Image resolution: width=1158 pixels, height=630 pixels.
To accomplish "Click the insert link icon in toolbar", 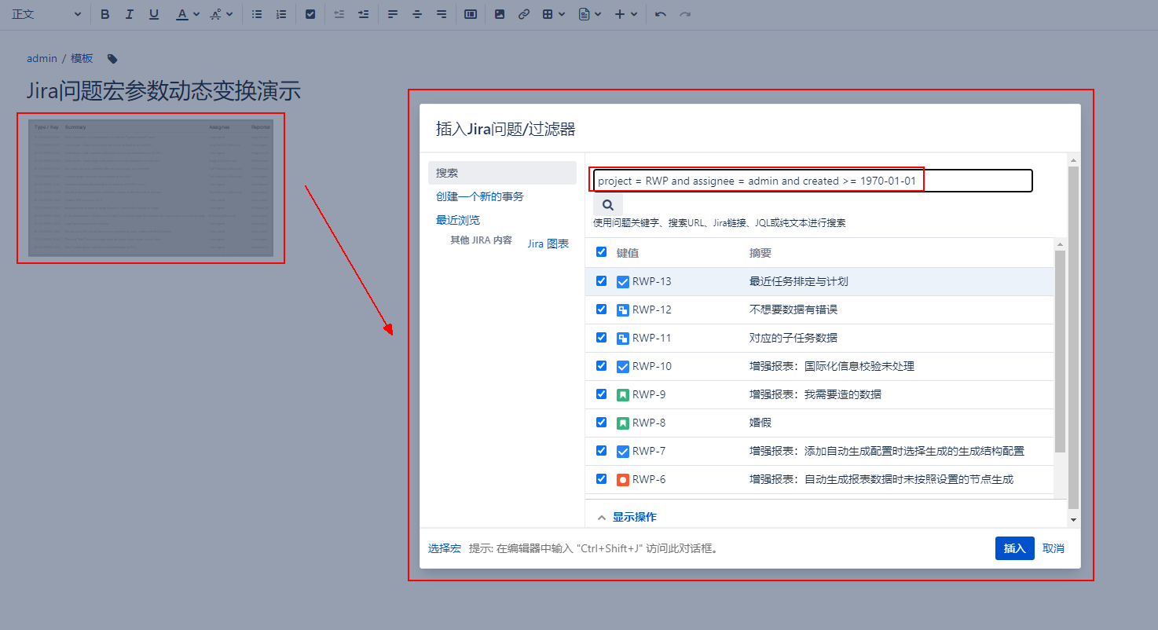I will tap(524, 14).
